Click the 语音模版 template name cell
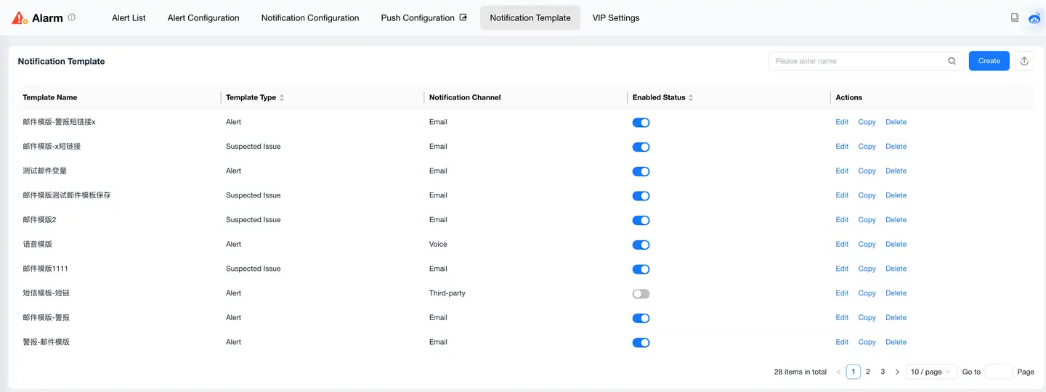Image resolution: width=1046 pixels, height=392 pixels. pyautogui.click(x=38, y=245)
